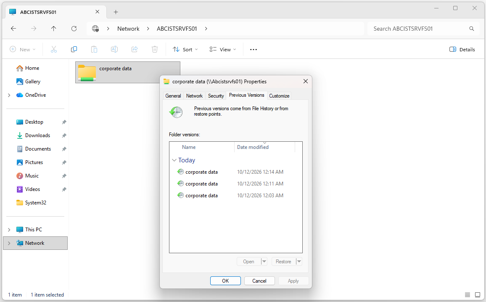Viewport: 486px width, 302px height.
Task: Open the Downloads quick access folder
Action: (37, 135)
